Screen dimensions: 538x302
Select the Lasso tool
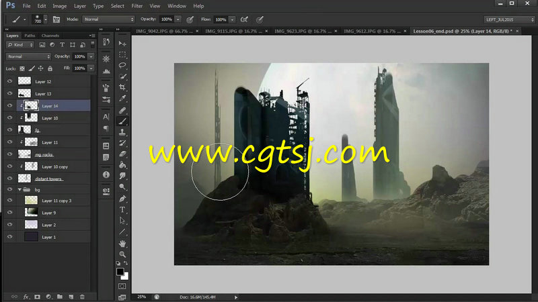click(x=122, y=65)
